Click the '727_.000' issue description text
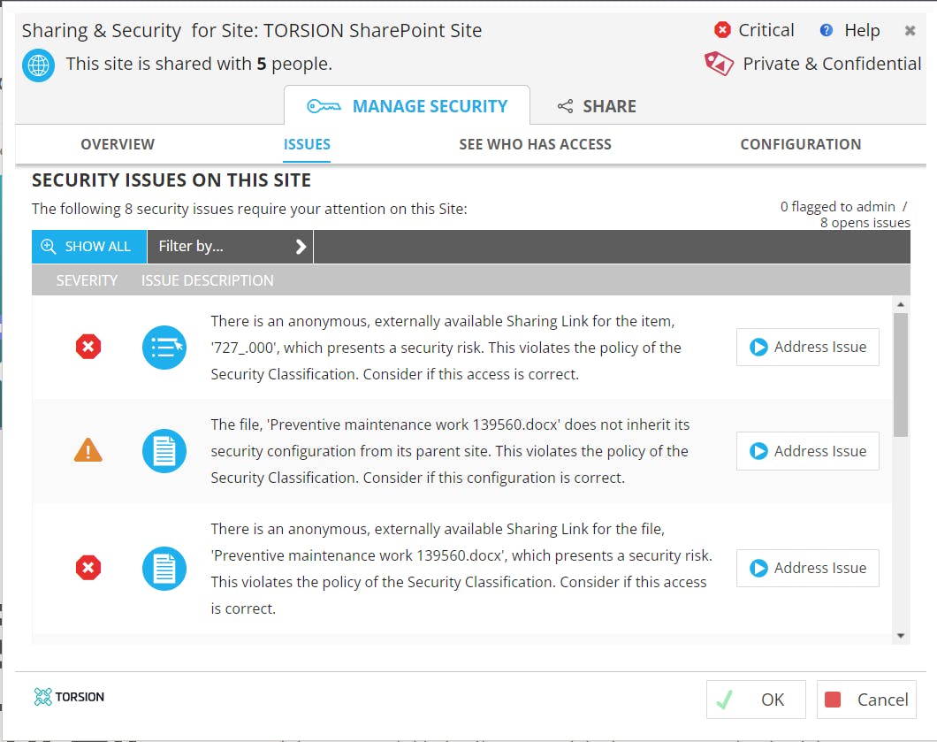This screenshot has height=742, width=937. pos(446,348)
